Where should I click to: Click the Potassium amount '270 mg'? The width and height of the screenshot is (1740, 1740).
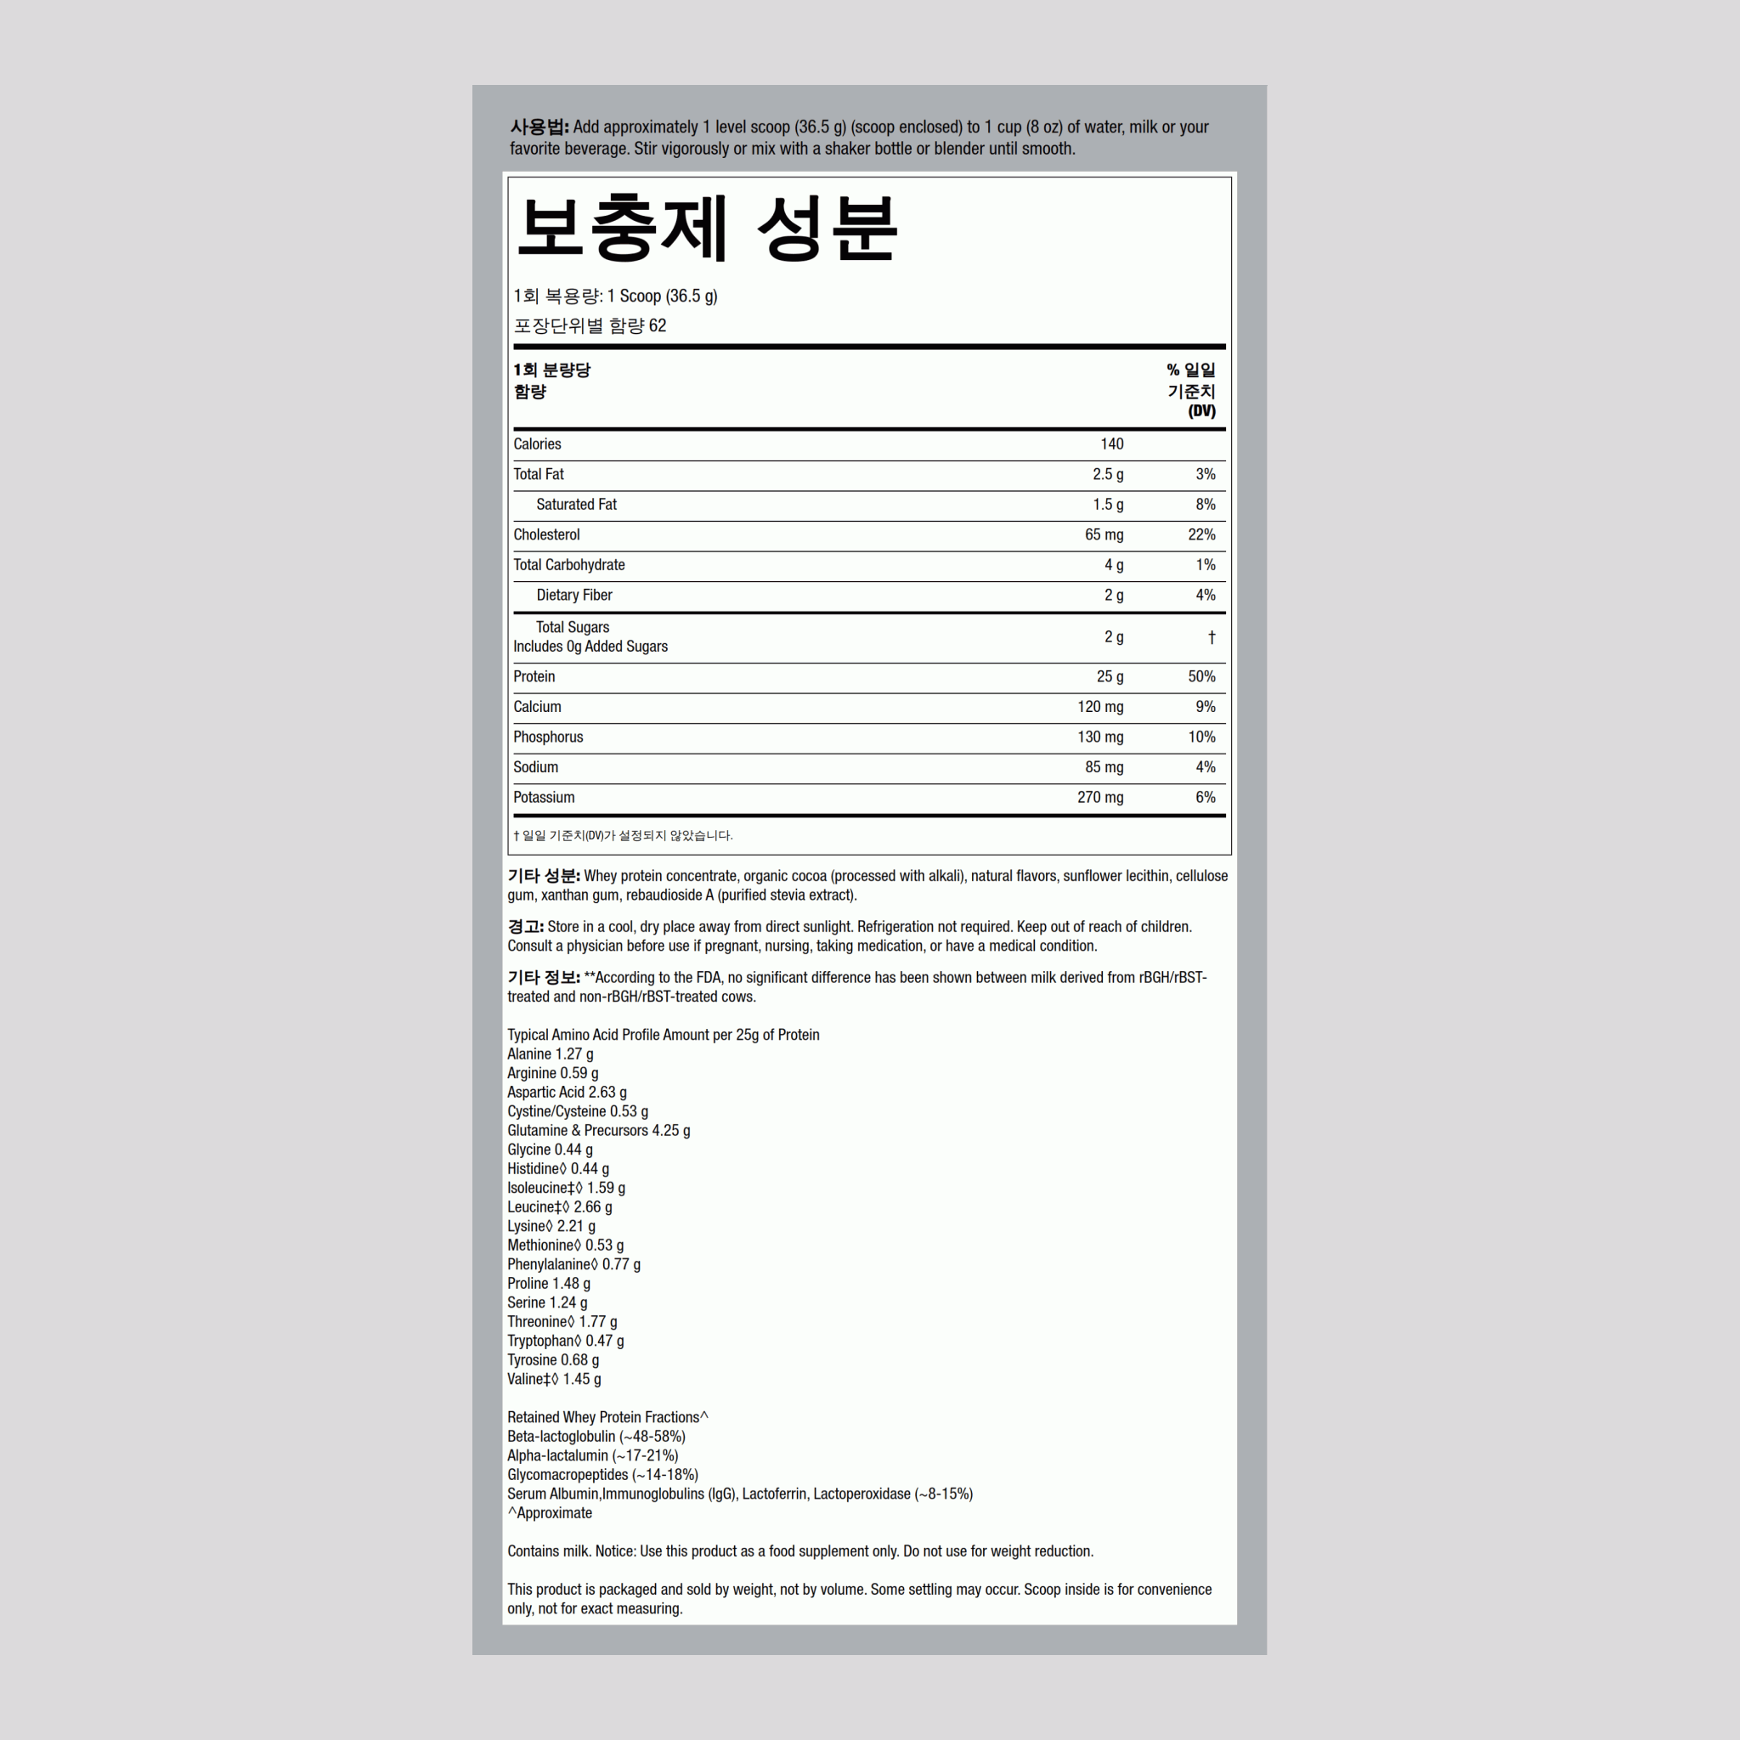(x=1100, y=798)
